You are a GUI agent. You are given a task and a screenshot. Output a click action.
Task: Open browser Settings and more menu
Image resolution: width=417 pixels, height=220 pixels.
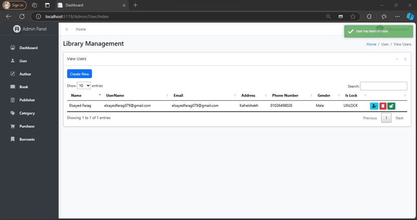click(397, 16)
